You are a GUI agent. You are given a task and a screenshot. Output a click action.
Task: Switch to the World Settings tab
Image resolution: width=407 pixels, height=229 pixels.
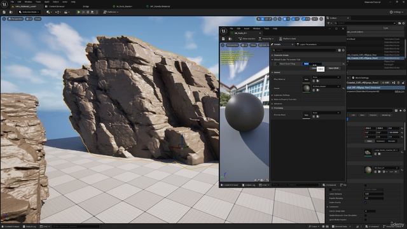click(361, 78)
